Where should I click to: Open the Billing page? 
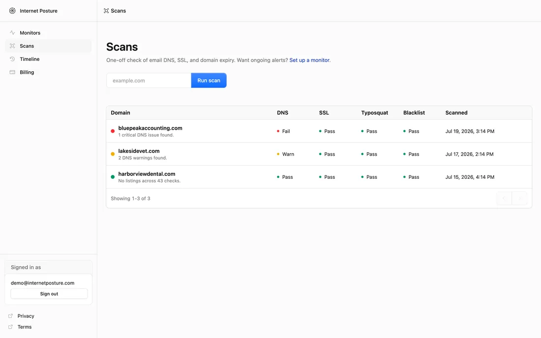pos(48,72)
